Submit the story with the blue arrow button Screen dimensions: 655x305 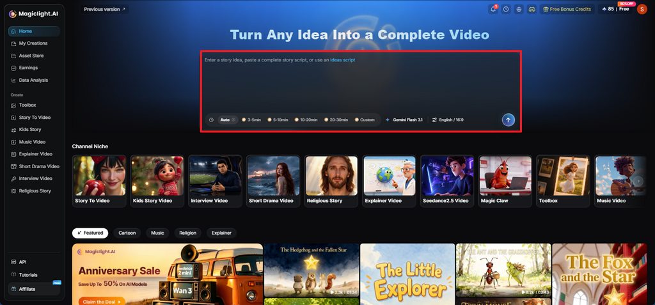click(x=508, y=120)
